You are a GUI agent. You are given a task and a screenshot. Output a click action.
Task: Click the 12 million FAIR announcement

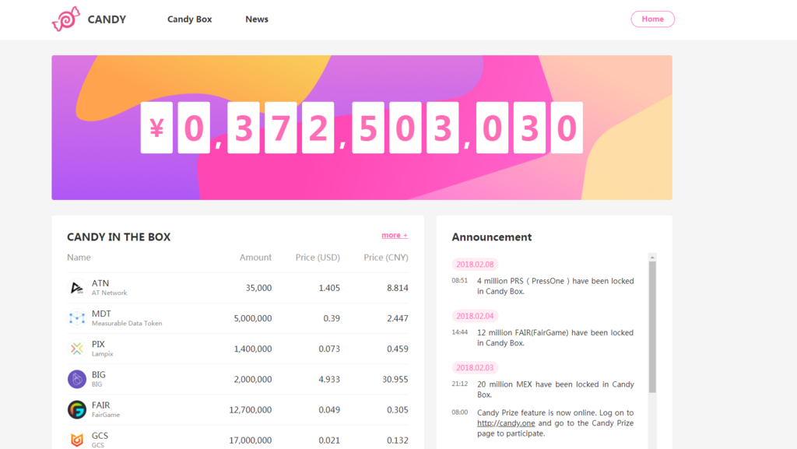[x=555, y=338]
